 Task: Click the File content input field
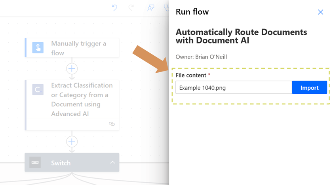(x=234, y=88)
